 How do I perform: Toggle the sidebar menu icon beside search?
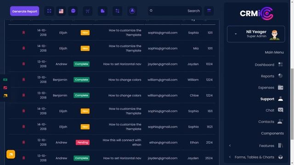(209, 11)
